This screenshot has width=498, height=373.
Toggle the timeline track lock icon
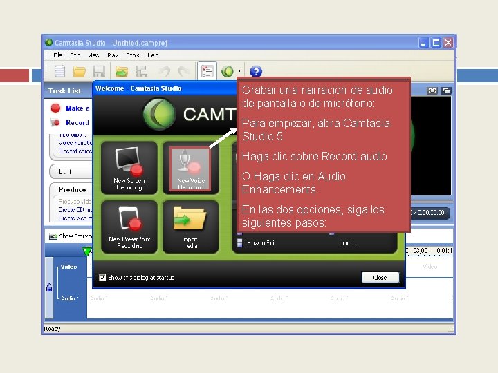point(49,287)
